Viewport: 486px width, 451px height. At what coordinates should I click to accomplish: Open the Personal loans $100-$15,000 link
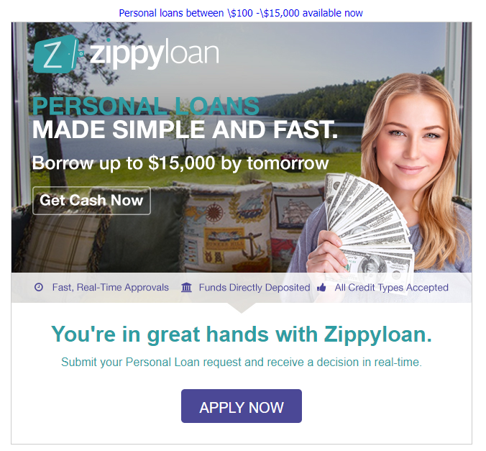click(x=241, y=13)
